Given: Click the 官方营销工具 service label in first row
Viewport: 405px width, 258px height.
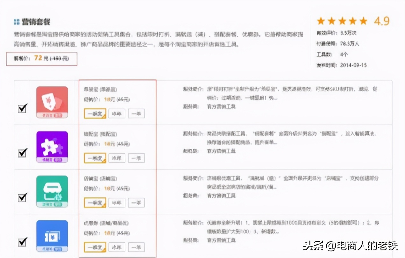Looking at the screenshot, I should [x=222, y=106].
